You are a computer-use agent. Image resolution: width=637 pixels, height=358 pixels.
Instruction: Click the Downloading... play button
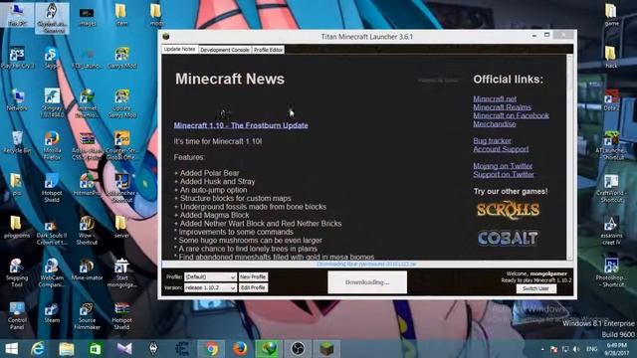[x=367, y=282]
